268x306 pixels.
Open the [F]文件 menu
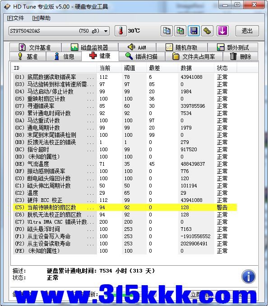point(15,18)
